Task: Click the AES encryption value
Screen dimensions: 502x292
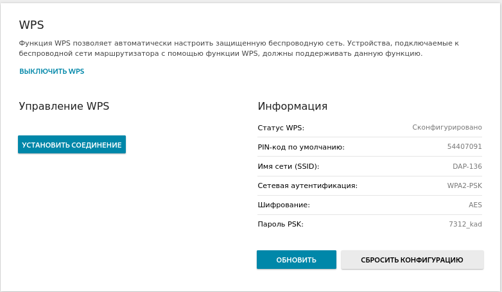Action: 475,205
